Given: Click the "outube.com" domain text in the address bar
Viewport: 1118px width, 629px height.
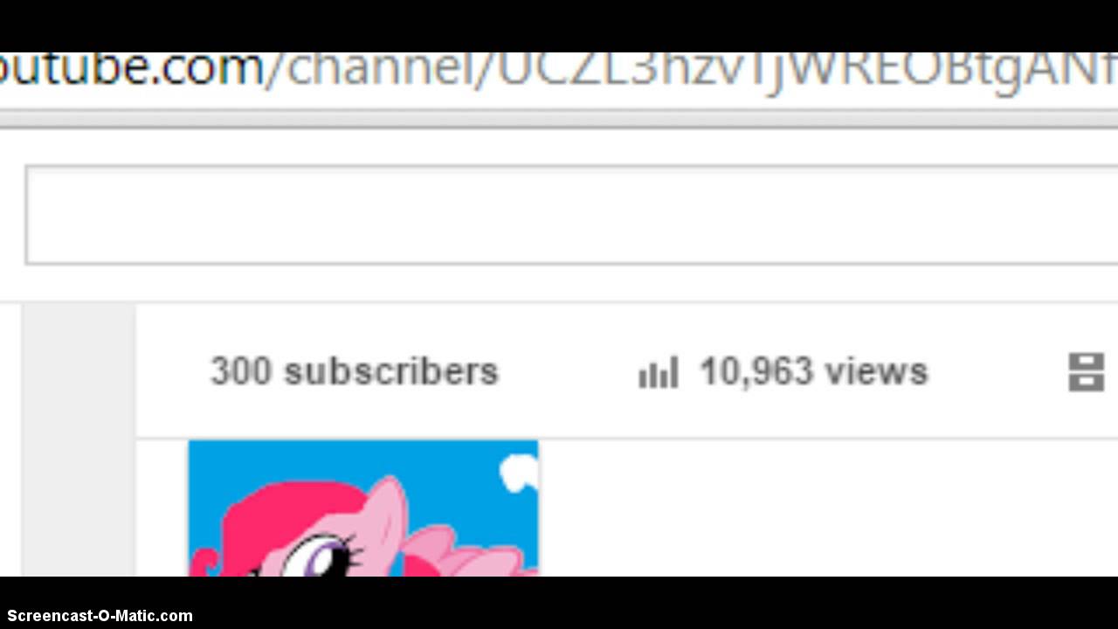Looking at the screenshot, I should coord(131,68).
